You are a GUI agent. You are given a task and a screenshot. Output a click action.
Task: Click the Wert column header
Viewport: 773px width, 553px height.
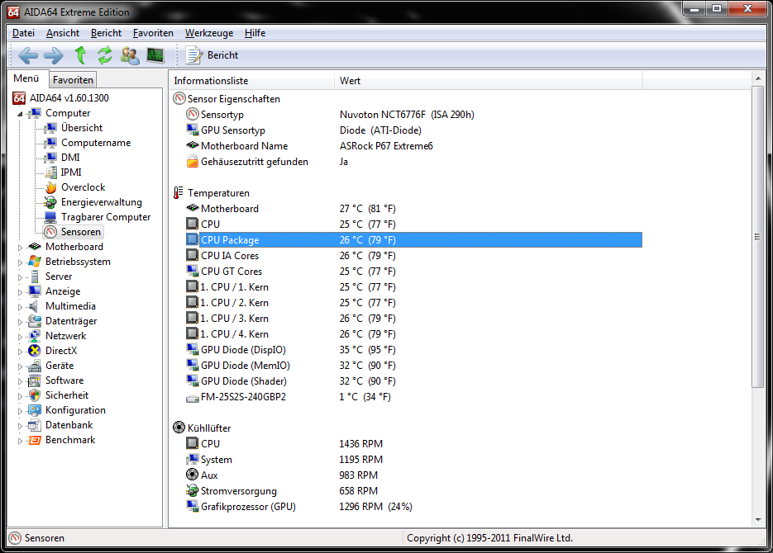pyautogui.click(x=488, y=81)
